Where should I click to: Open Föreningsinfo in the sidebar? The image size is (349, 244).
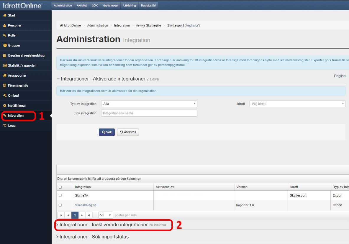coord(26,85)
